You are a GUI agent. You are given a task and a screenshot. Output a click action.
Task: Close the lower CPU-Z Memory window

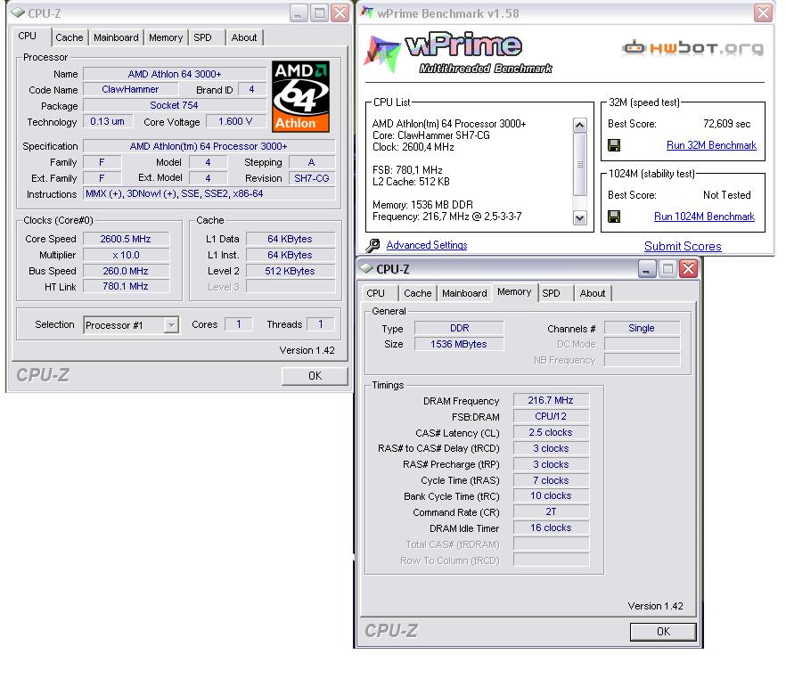pyautogui.click(x=689, y=269)
